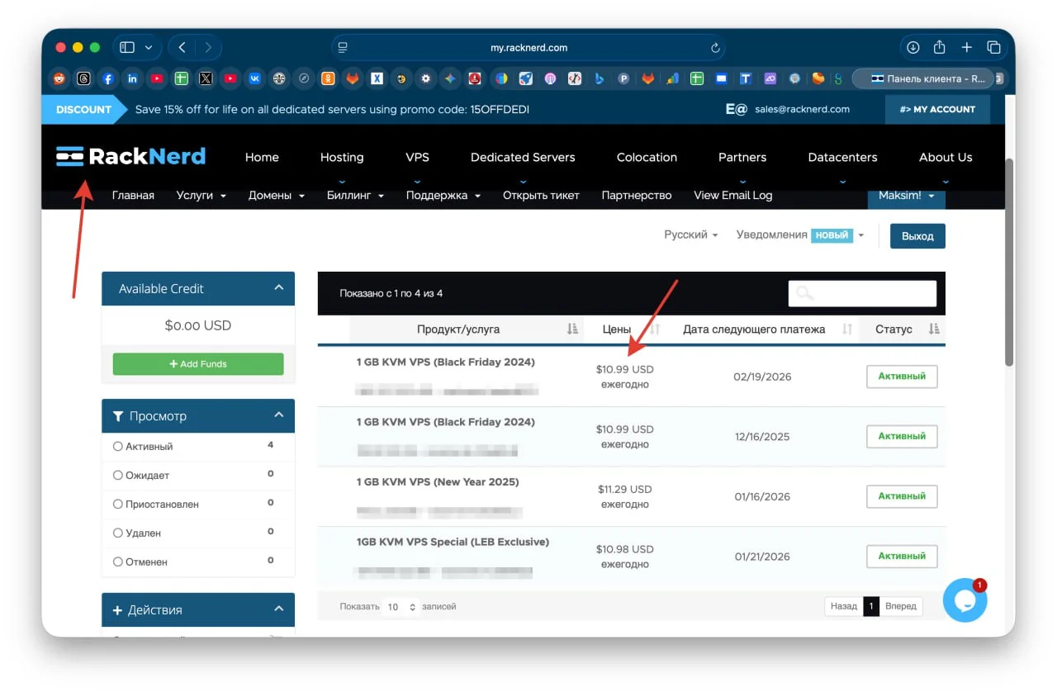The height and width of the screenshot is (692, 1057).
Task: Click the services table search field
Action: click(x=862, y=294)
